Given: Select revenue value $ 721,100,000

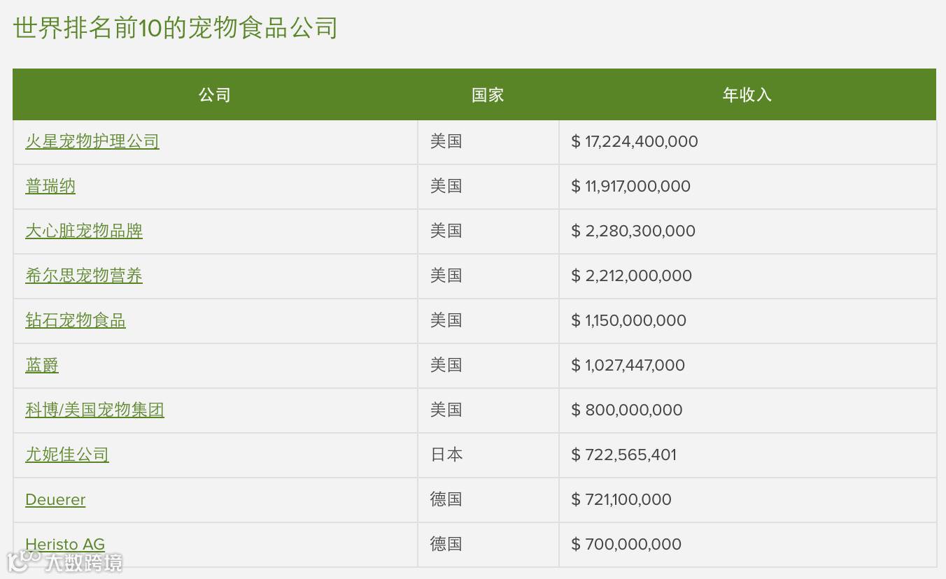Looking at the screenshot, I should point(621,499).
